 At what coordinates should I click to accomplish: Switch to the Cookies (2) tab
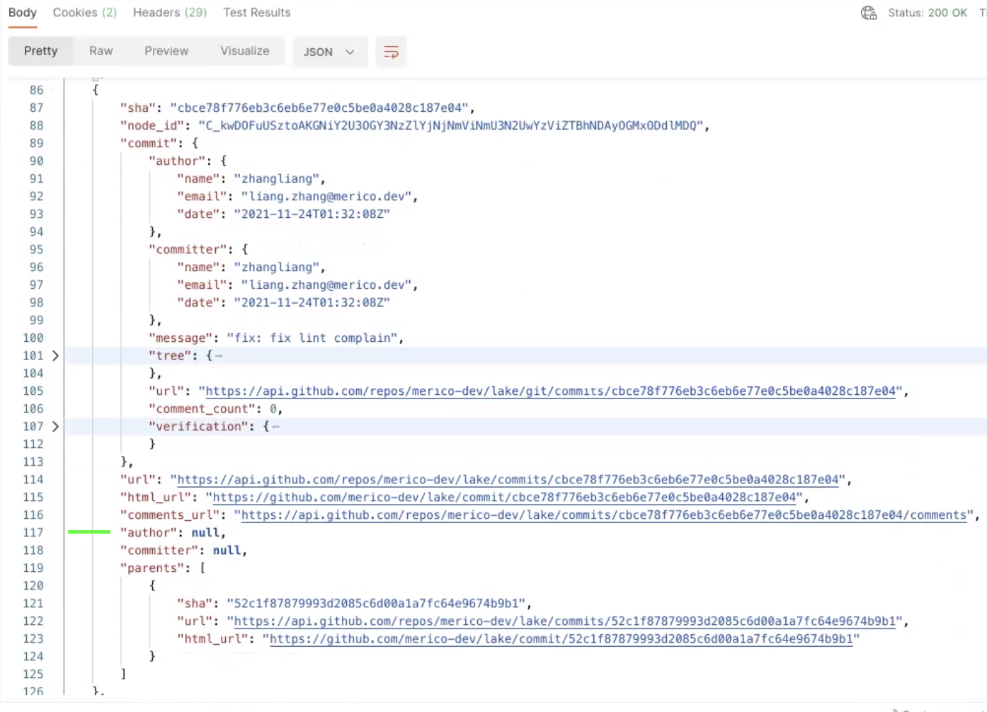84,13
